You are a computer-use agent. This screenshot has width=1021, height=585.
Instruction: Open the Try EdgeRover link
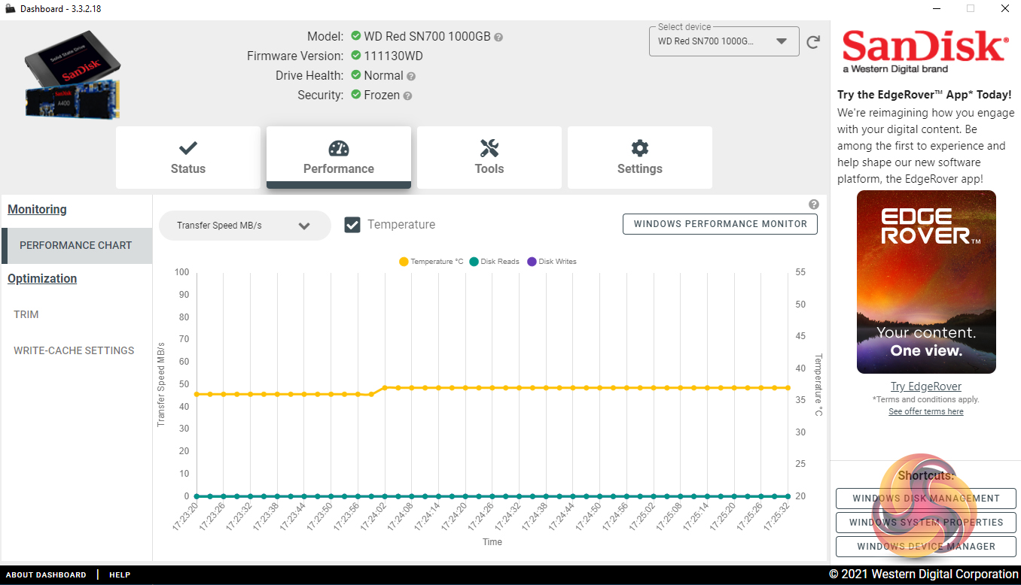[925, 386]
